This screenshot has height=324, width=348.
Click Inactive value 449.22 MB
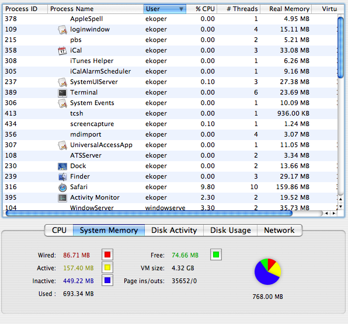tap(78, 281)
